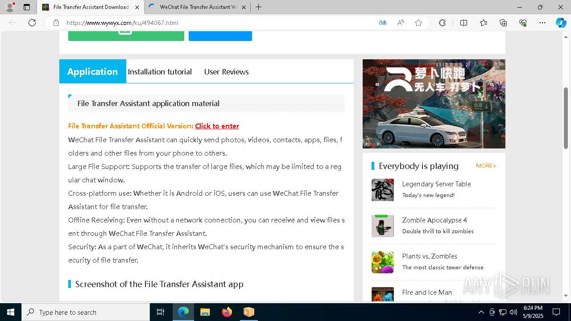Open the Legendary Server Table link
The width and height of the screenshot is (571, 321).
[436, 184]
